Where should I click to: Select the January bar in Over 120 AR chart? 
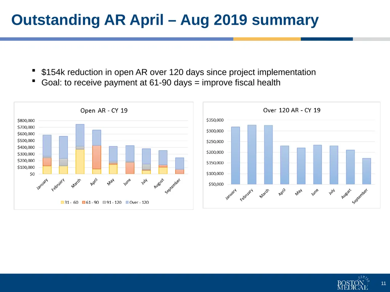[x=235, y=156]
